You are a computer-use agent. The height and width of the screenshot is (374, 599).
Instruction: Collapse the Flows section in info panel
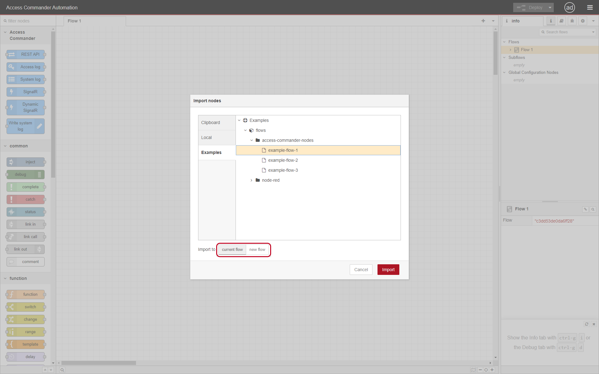504,42
